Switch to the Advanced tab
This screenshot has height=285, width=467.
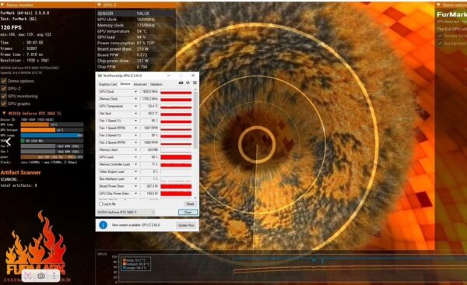(140, 84)
